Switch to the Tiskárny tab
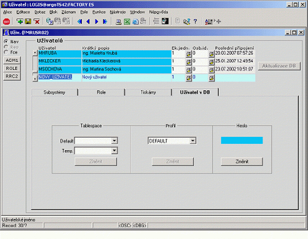The width and height of the screenshot is (308, 239). click(148, 92)
